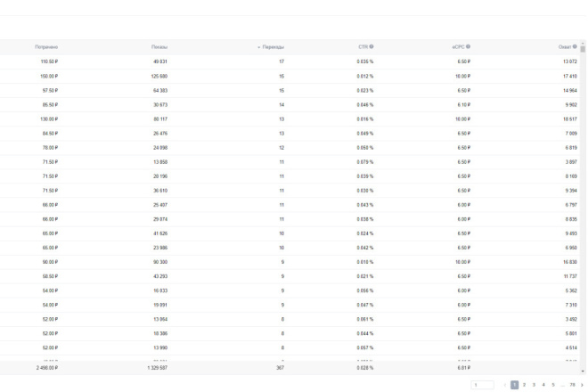Sort the table by the Показы column

[x=159, y=47]
